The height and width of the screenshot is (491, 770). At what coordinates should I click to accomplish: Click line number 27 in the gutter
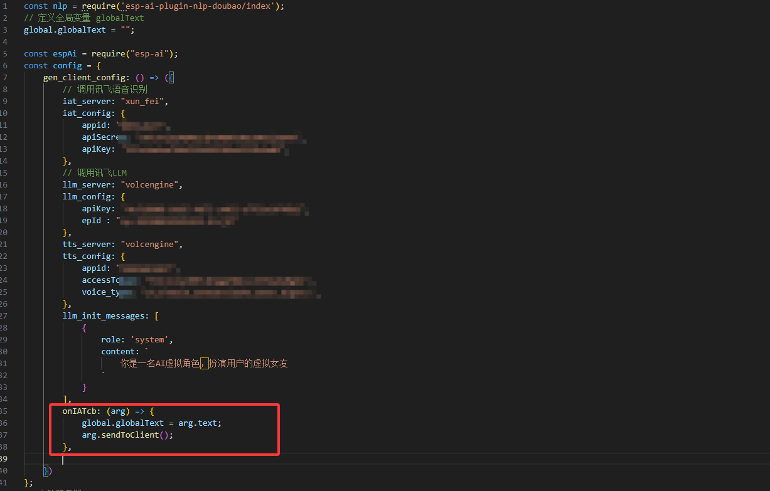pos(4,315)
